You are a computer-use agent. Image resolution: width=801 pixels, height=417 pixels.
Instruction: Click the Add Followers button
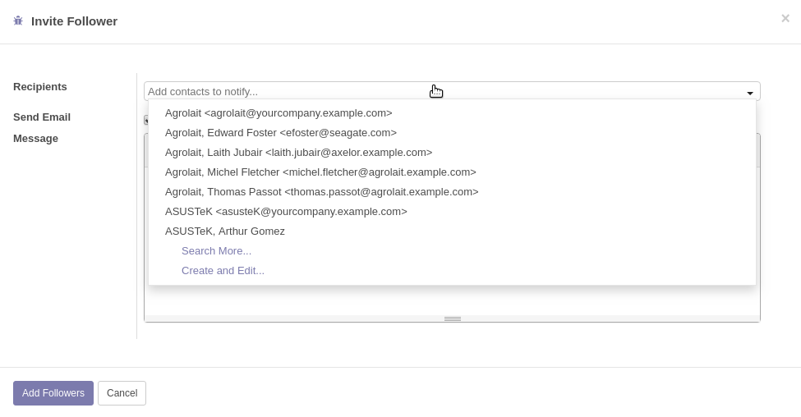(53, 393)
